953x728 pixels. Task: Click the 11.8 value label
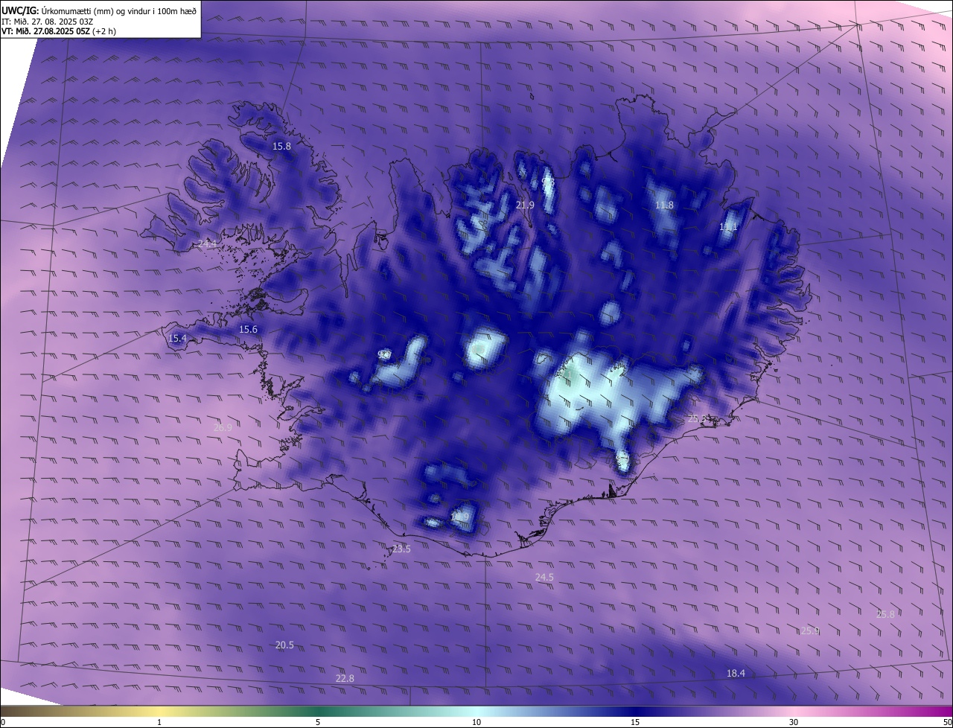(664, 205)
